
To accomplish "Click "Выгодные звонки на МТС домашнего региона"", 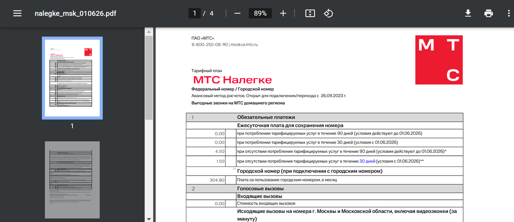I will pos(238,103).
